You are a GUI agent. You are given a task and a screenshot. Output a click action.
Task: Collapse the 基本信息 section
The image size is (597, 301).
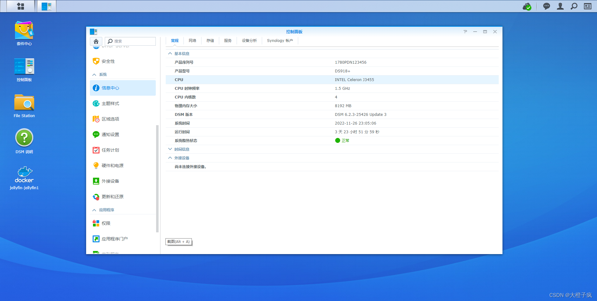pos(170,53)
